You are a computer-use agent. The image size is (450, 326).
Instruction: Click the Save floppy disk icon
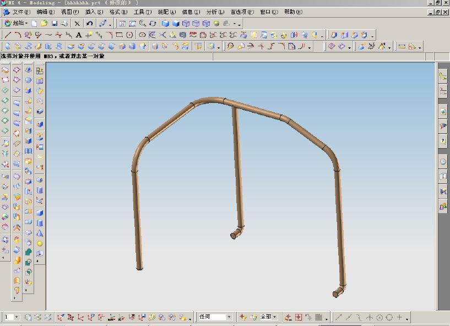54,24
